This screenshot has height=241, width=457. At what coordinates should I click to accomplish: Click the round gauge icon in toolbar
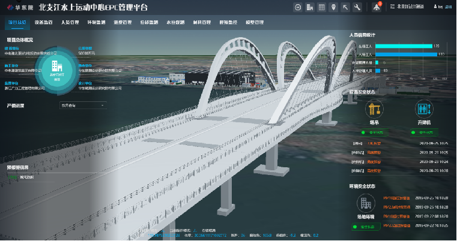297,7
